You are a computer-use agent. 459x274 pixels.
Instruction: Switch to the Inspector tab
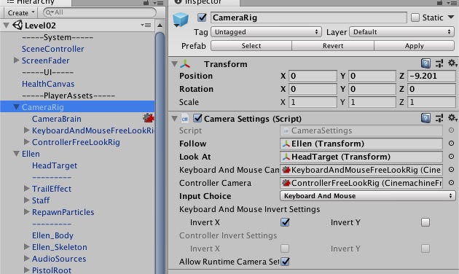tap(204, 3)
